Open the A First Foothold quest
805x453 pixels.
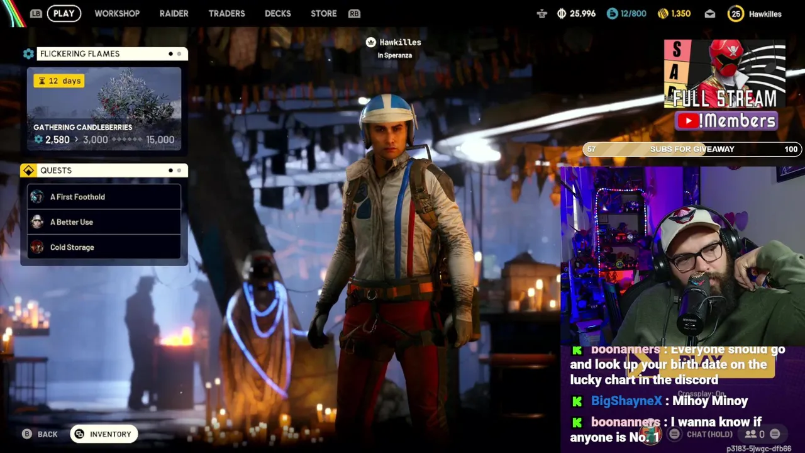click(104, 197)
